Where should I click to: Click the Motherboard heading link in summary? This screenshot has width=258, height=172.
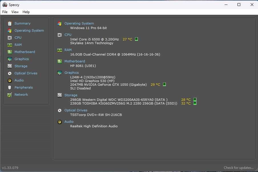(75, 61)
